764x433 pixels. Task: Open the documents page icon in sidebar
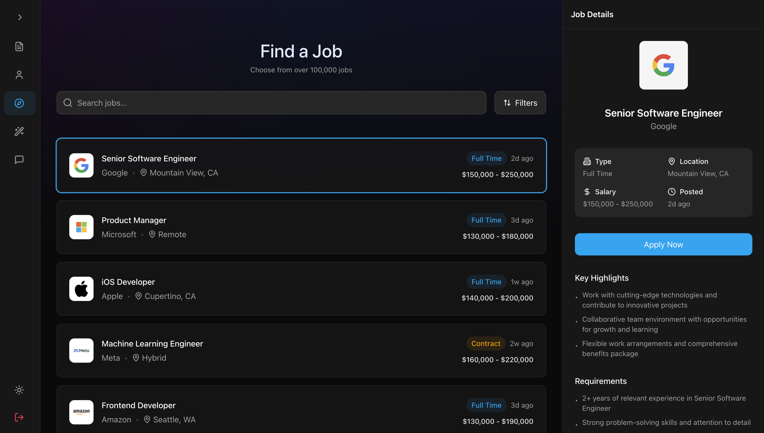[19, 46]
